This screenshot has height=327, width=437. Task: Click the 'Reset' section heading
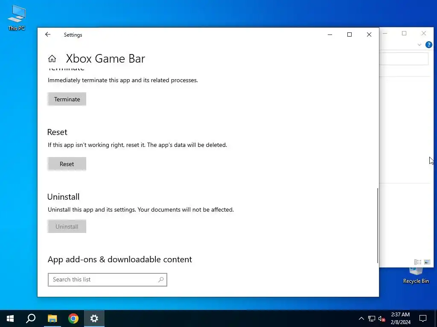pos(57,132)
